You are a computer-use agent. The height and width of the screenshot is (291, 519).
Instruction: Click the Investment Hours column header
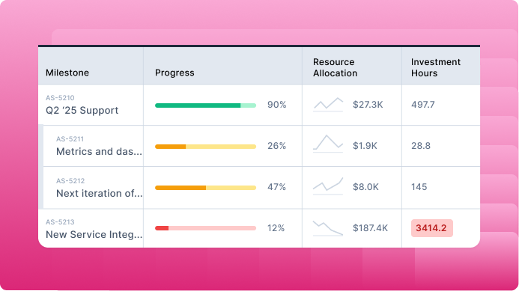coord(436,67)
